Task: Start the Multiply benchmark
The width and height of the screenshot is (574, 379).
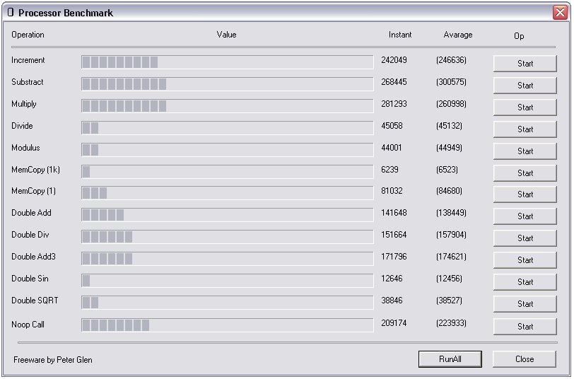Action: tap(525, 107)
